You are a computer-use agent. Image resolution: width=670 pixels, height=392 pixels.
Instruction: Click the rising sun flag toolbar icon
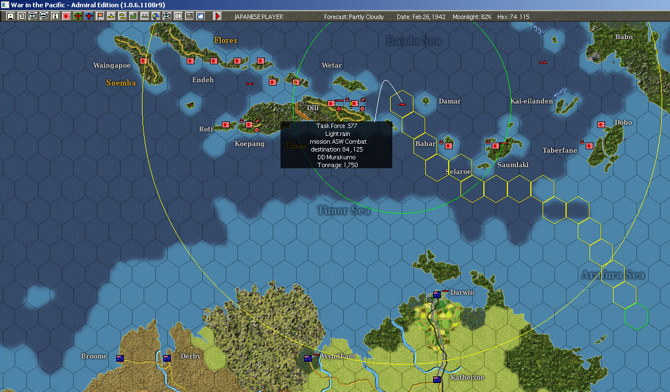(66, 16)
